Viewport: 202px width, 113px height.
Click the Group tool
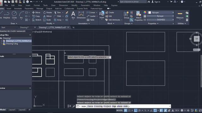[x=126, y=15]
